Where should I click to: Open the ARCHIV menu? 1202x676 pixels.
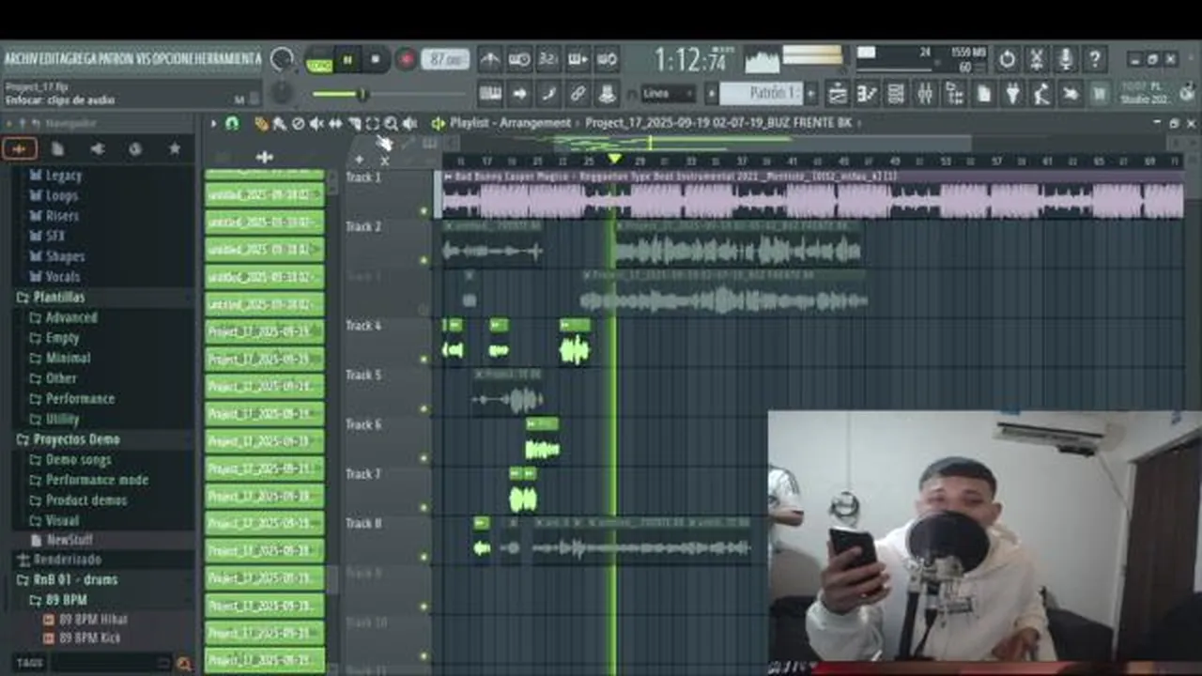coord(20,59)
